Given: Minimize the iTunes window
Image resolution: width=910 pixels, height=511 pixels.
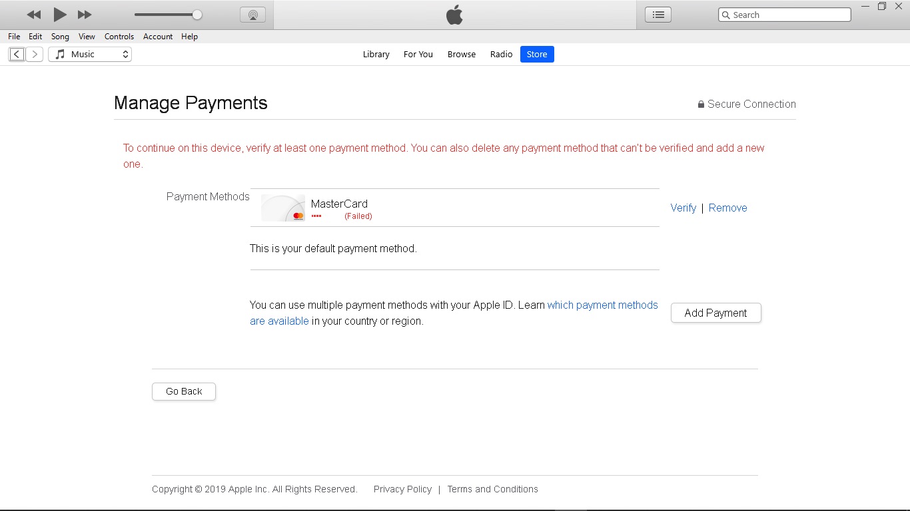Looking at the screenshot, I should (865, 6).
